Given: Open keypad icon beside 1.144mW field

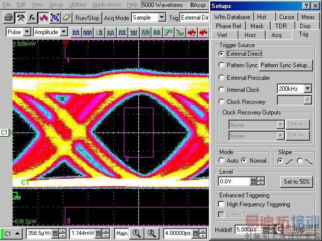Looking at the screenshot, I should tap(99, 233).
